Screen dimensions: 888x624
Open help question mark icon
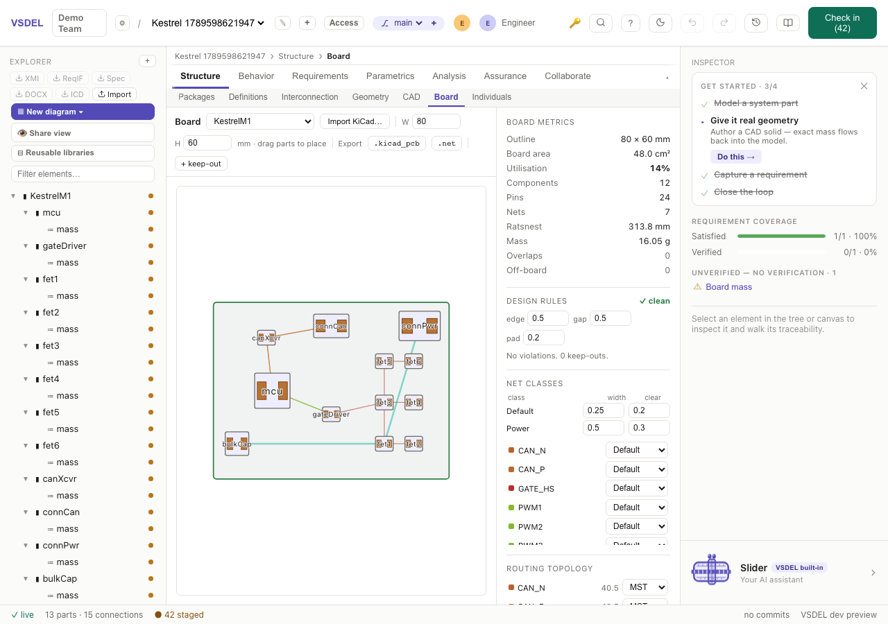(630, 23)
